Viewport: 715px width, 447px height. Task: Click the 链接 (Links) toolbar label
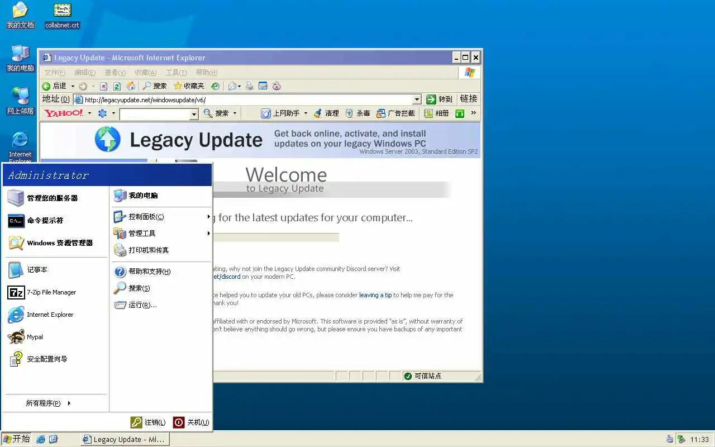click(x=469, y=99)
